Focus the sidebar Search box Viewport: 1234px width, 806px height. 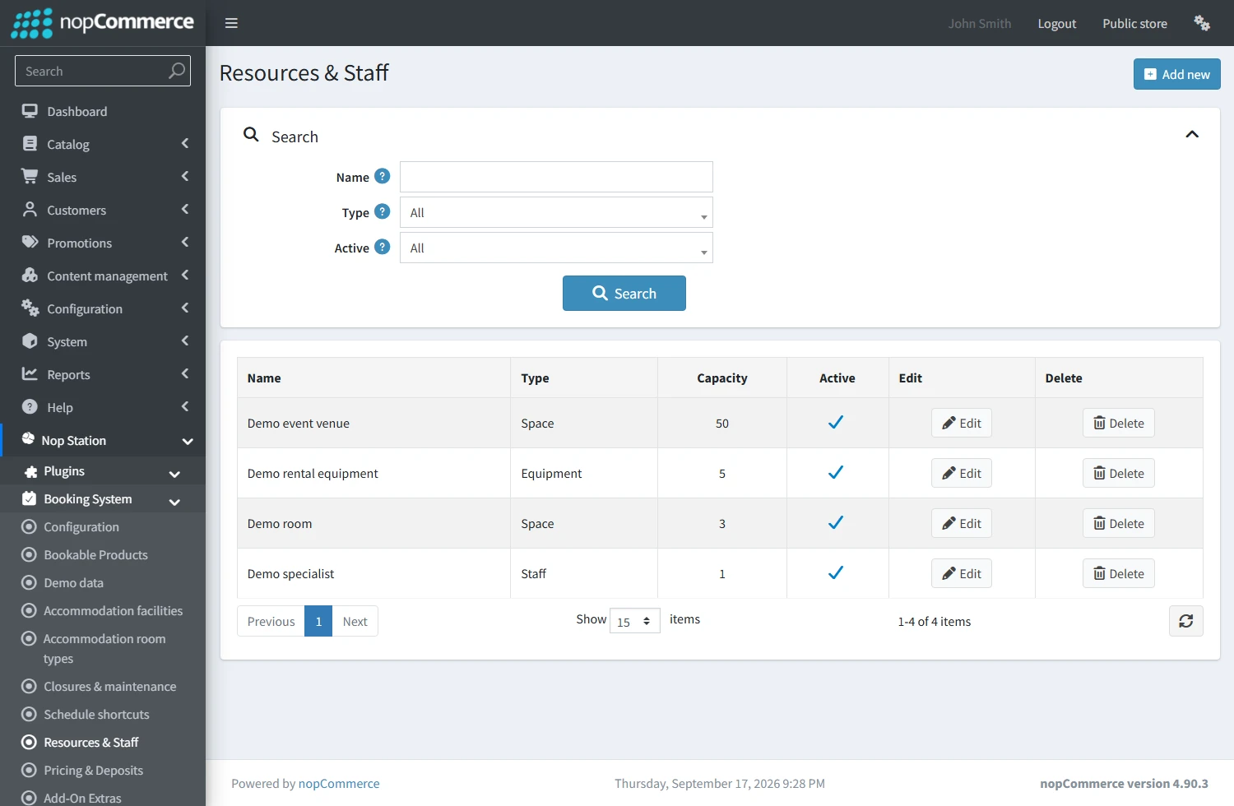(x=103, y=71)
